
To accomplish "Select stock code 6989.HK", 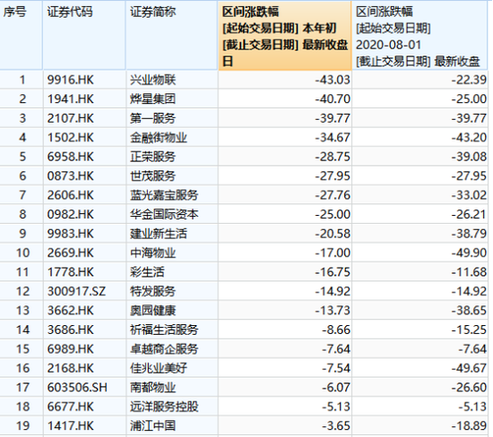I will (x=71, y=349).
